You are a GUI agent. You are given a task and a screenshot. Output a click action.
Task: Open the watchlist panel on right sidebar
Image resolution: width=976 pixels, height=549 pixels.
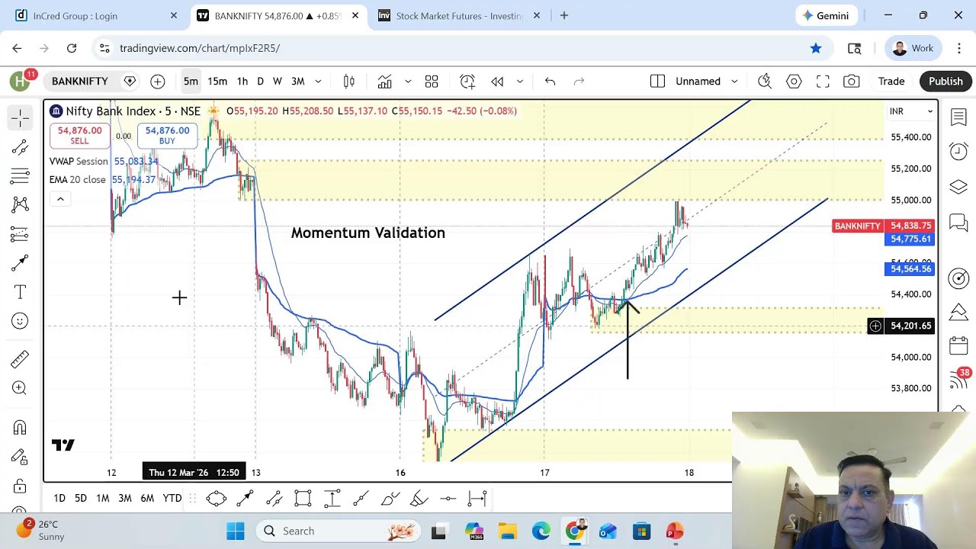coord(958,117)
